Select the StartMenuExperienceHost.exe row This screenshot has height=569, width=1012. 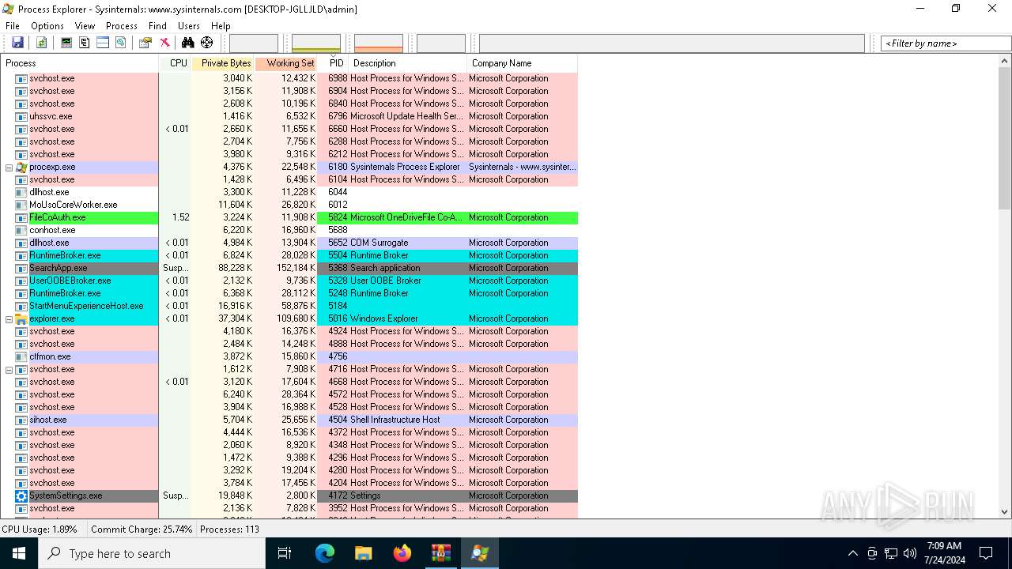pyautogui.click(x=289, y=306)
